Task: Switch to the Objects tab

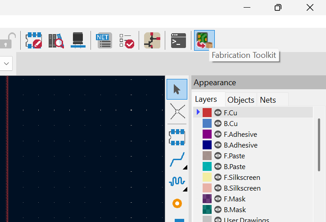Action: 240,100
